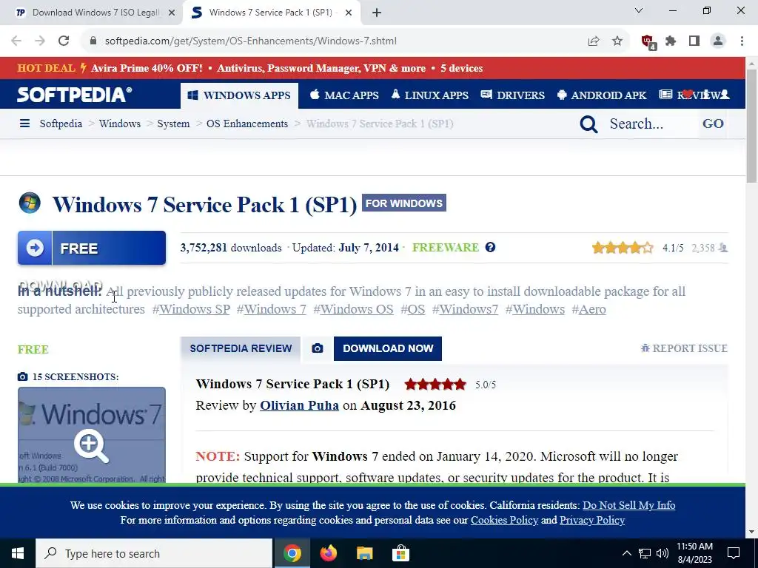Toggle Chrome side panel
This screenshot has height=568, width=758.
[694, 41]
